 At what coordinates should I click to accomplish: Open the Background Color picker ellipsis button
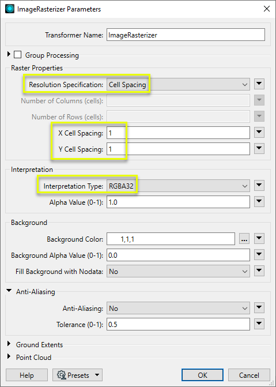(244, 239)
